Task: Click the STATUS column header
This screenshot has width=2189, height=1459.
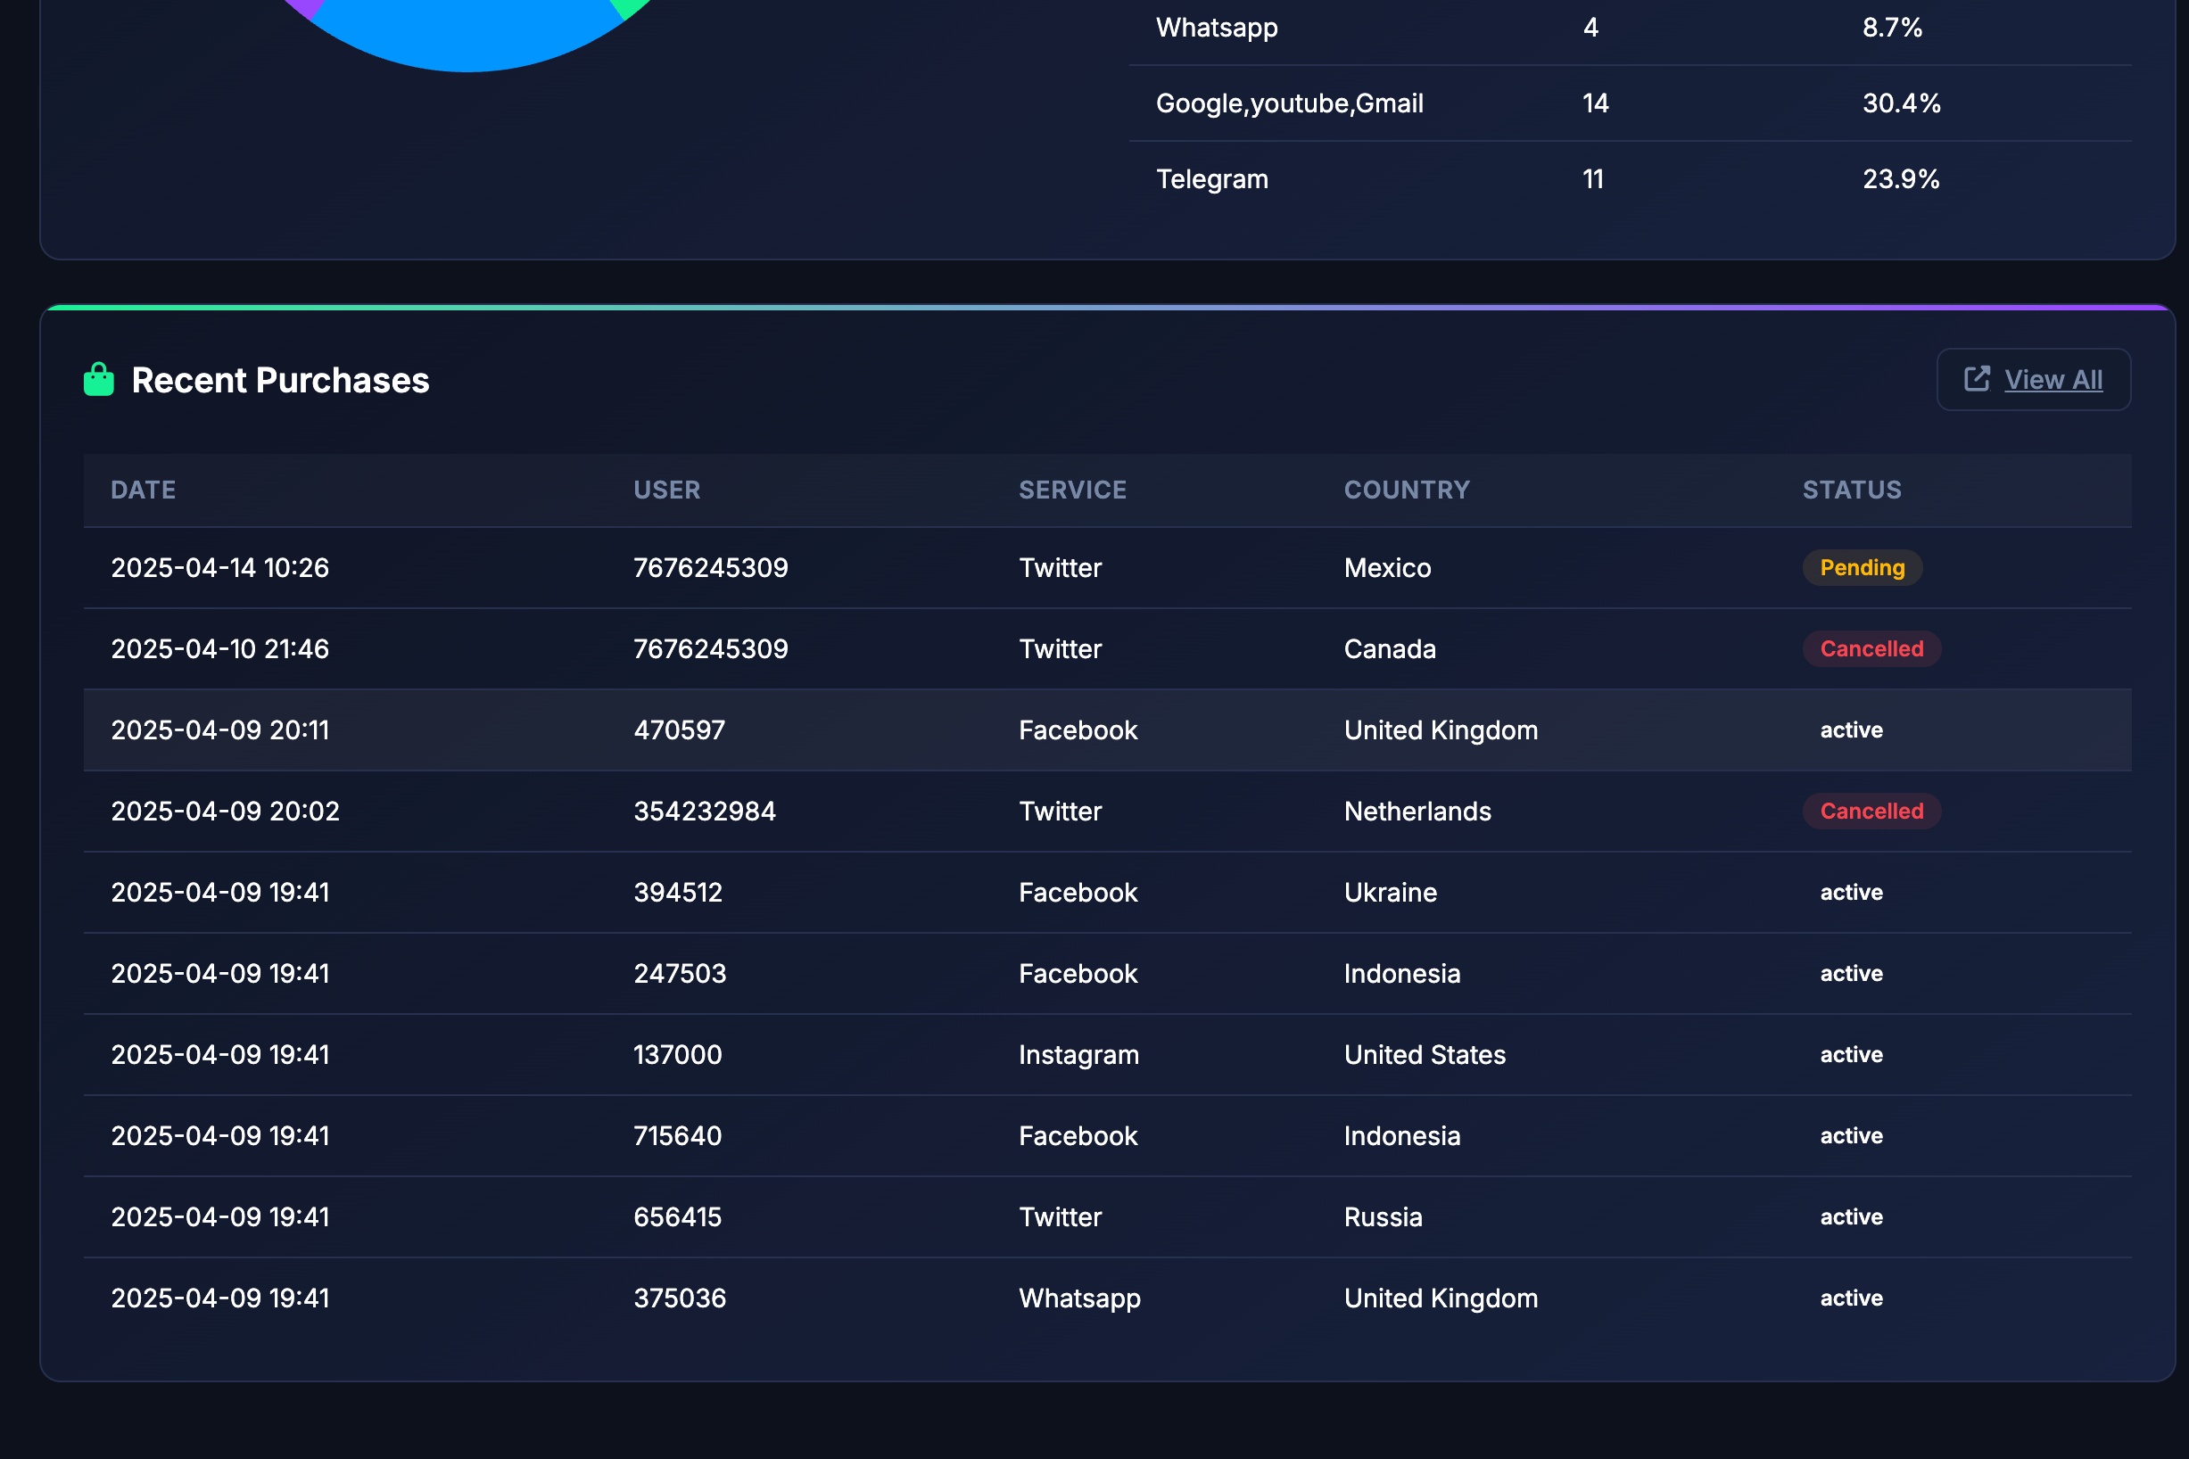Action: (1851, 490)
